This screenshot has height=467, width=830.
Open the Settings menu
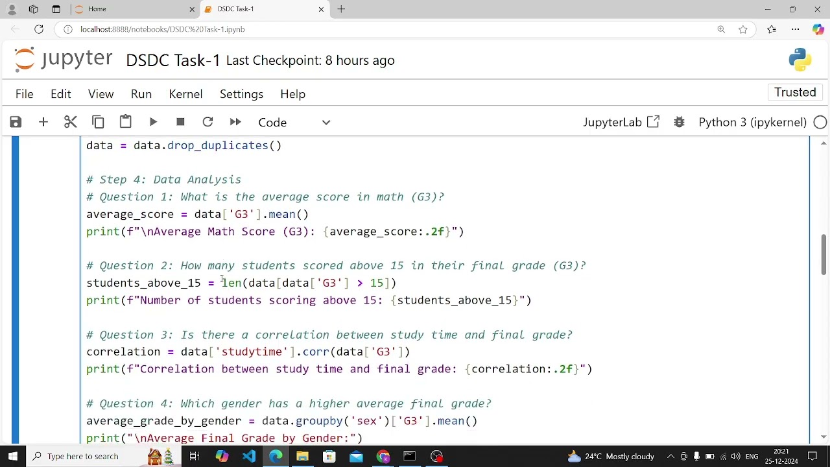pos(241,94)
